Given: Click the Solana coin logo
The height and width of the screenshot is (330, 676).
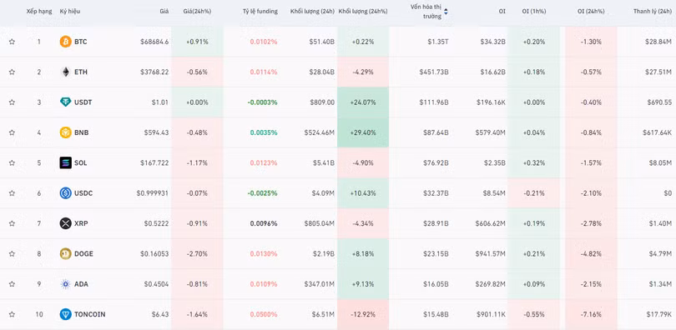Looking at the screenshot, I should (66, 162).
